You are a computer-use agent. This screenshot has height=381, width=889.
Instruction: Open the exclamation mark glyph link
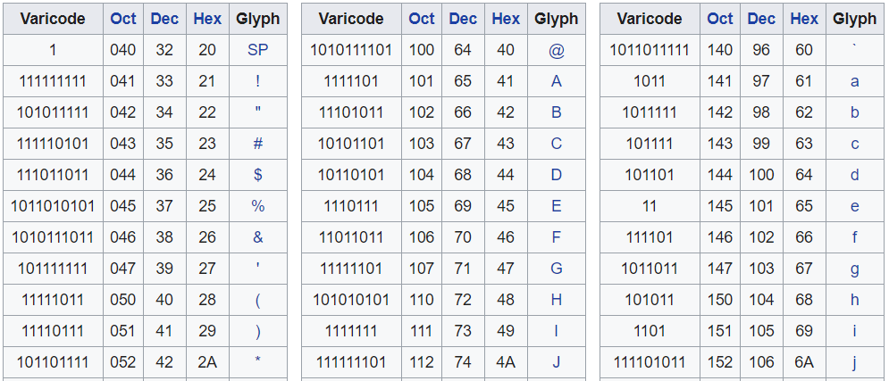click(258, 81)
